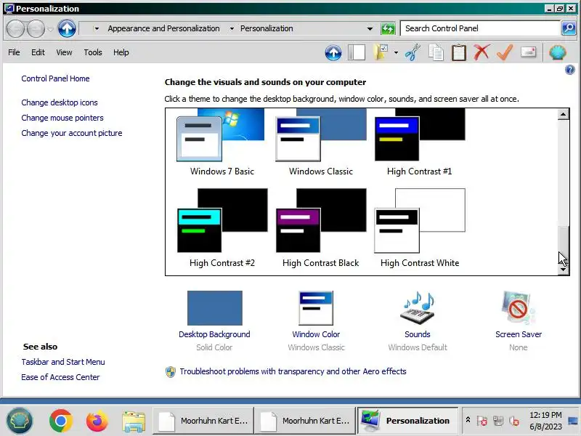
Task: Open the file explorer taskbar icon
Action: point(134,421)
